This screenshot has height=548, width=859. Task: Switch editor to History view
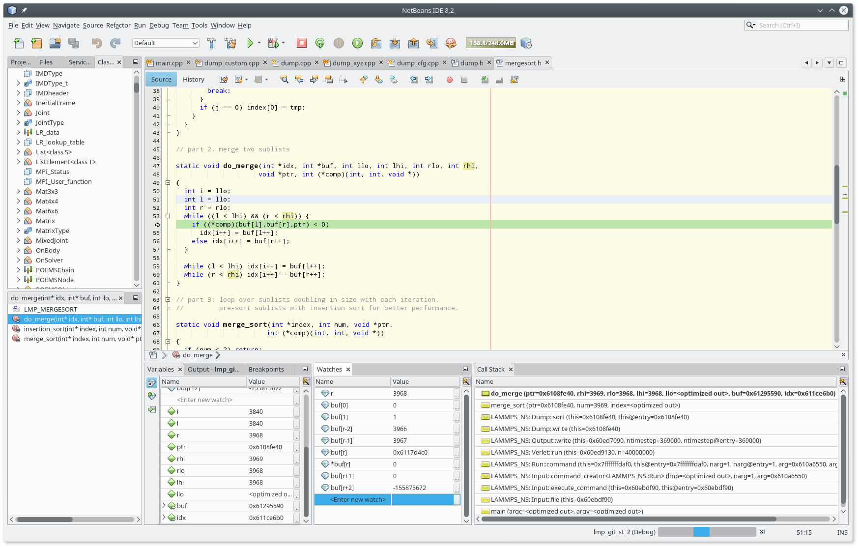193,80
